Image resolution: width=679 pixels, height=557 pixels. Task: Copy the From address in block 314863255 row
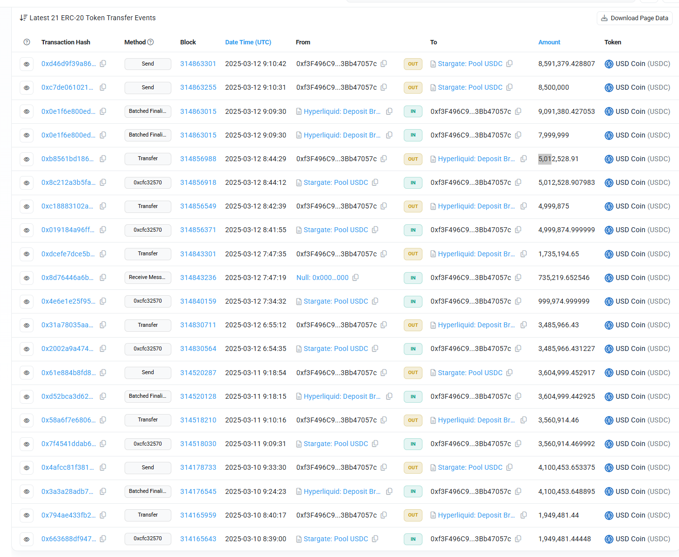click(x=384, y=87)
